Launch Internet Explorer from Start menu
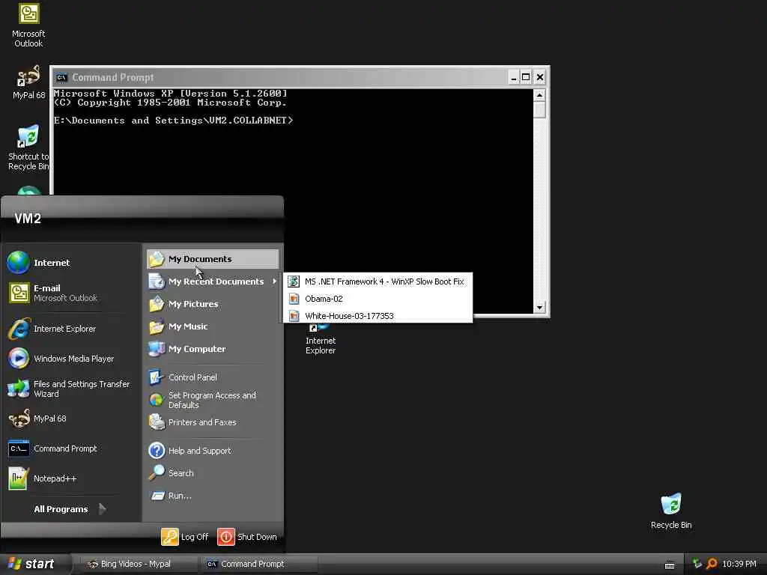The height and width of the screenshot is (575, 767). coord(71,329)
